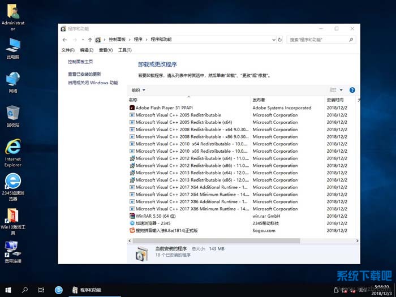
Task: Open the 工具(T) menu
Action: coord(124,50)
